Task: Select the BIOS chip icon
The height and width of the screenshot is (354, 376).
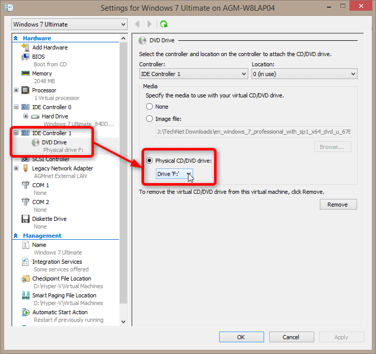Action: pos(26,57)
